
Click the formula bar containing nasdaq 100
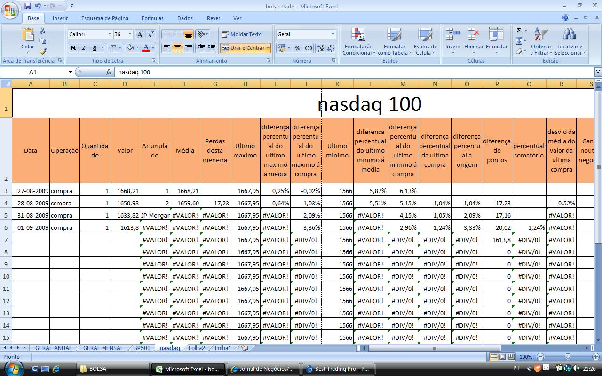coord(355,72)
